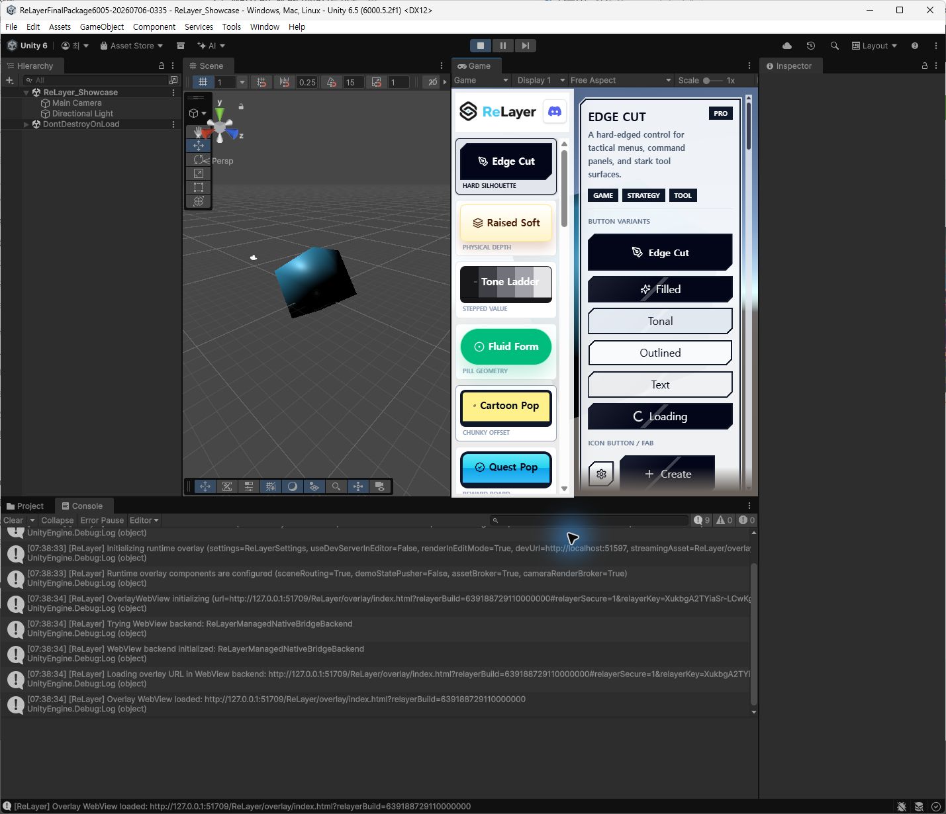
Task: Open the AI dropdown in toolbar
Action: [211, 46]
